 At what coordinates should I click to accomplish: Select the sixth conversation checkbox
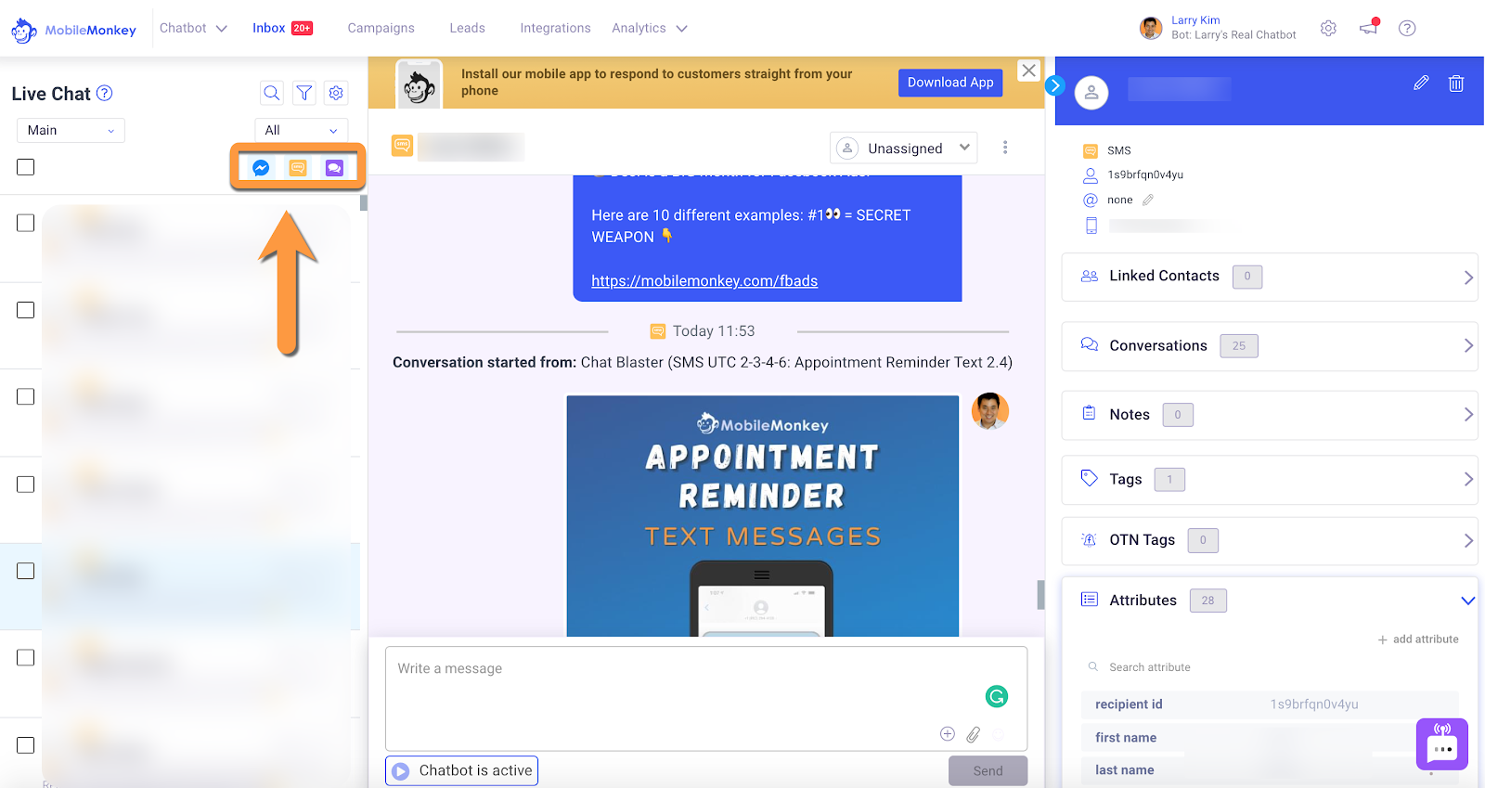pyautogui.click(x=26, y=657)
